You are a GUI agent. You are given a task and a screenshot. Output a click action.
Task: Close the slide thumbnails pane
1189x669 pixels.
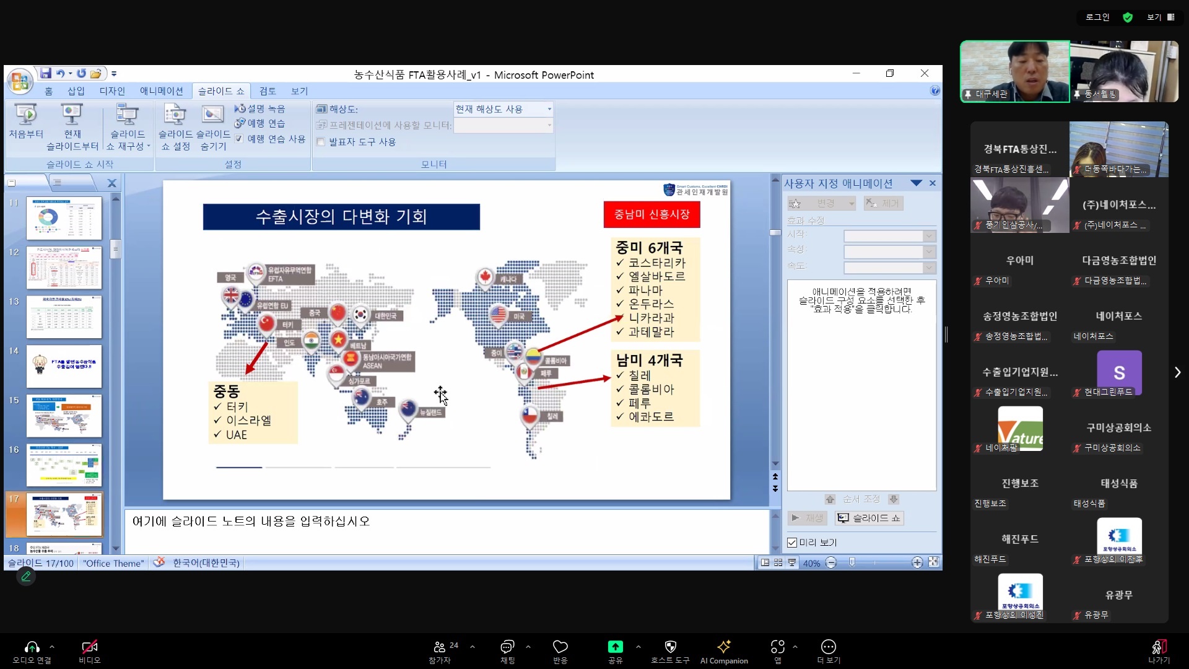coord(112,183)
